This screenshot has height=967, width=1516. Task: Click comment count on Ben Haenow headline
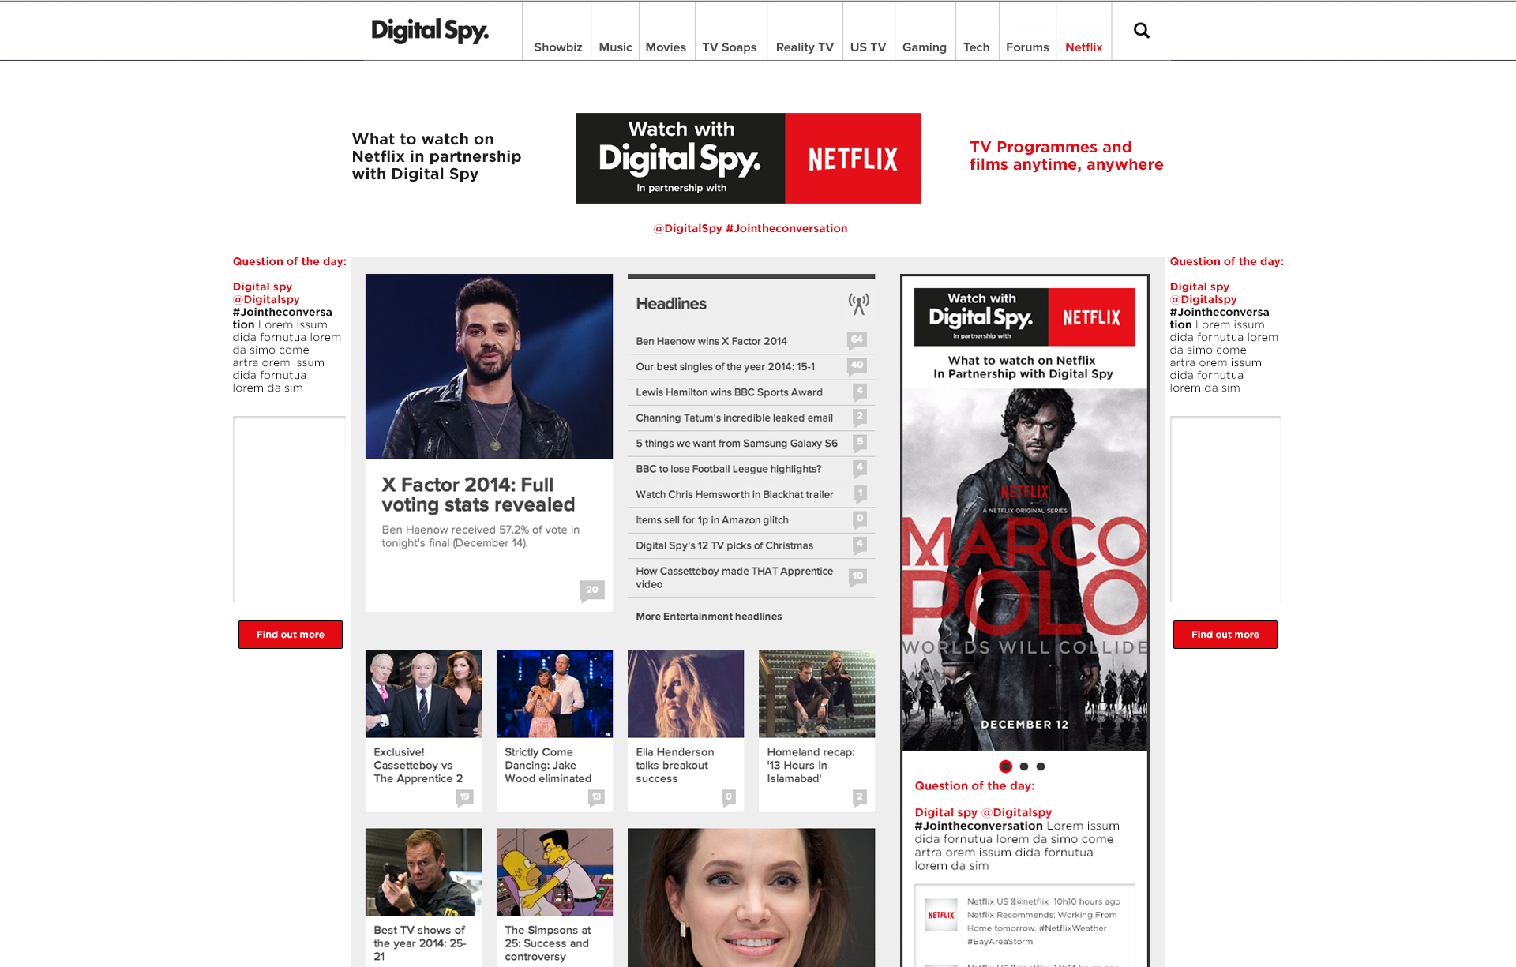pyautogui.click(x=858, y=340)
